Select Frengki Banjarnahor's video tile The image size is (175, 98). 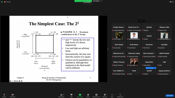(119, 27)
